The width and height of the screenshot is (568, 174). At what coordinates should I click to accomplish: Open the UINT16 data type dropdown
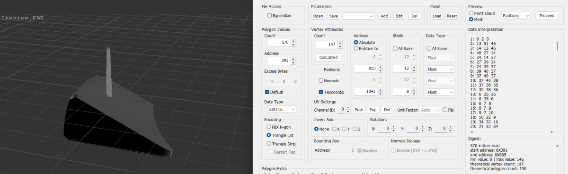(x=280, y=109)
